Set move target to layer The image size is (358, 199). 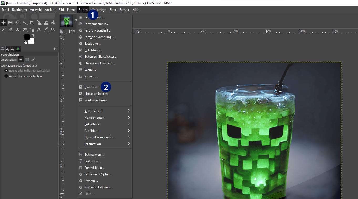pos(21,60)
